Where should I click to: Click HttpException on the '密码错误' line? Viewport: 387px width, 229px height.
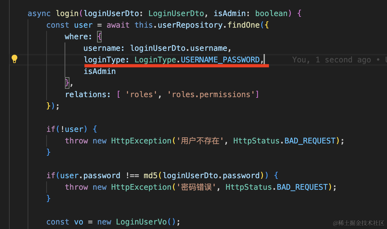(141, 187)
